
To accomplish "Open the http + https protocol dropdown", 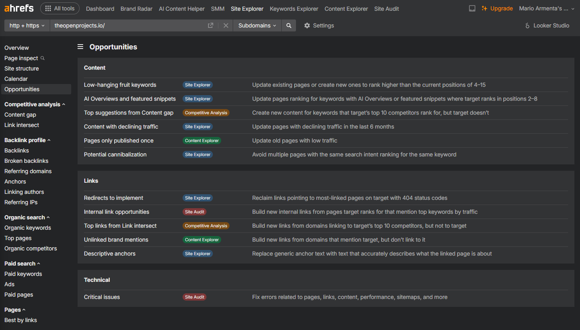I will click(x=27, y=25).
